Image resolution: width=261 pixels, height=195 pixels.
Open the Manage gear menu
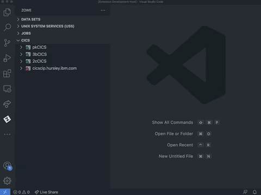point(7,181)
